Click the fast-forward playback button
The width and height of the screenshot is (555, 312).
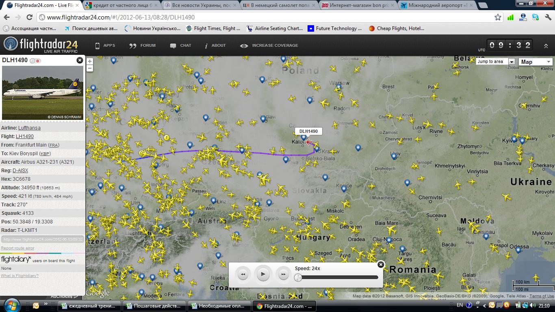(x=283, y=275)
